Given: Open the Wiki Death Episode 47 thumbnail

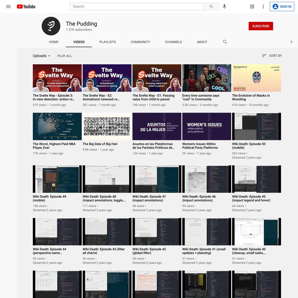Looking at the screenshot, I should coord(157,179).
